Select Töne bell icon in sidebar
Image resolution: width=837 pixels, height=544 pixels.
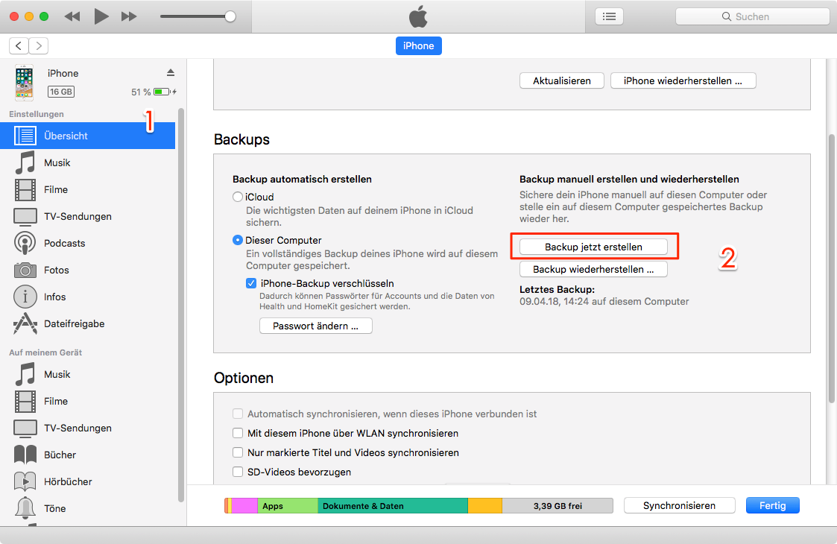25,508
